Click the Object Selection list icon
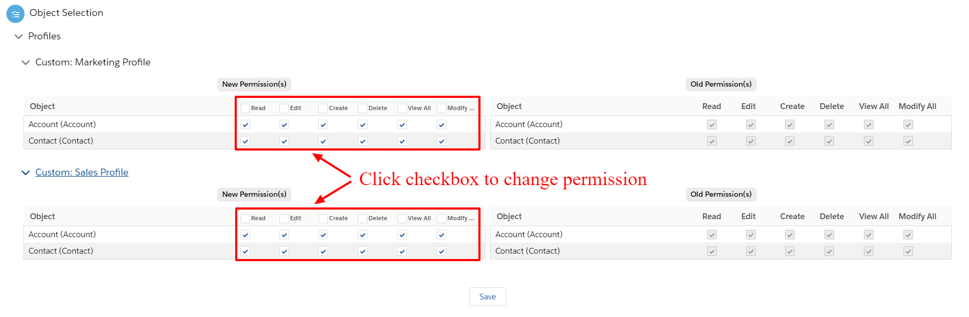Viewport: 969px width, 317px height. tap(15, 14)
